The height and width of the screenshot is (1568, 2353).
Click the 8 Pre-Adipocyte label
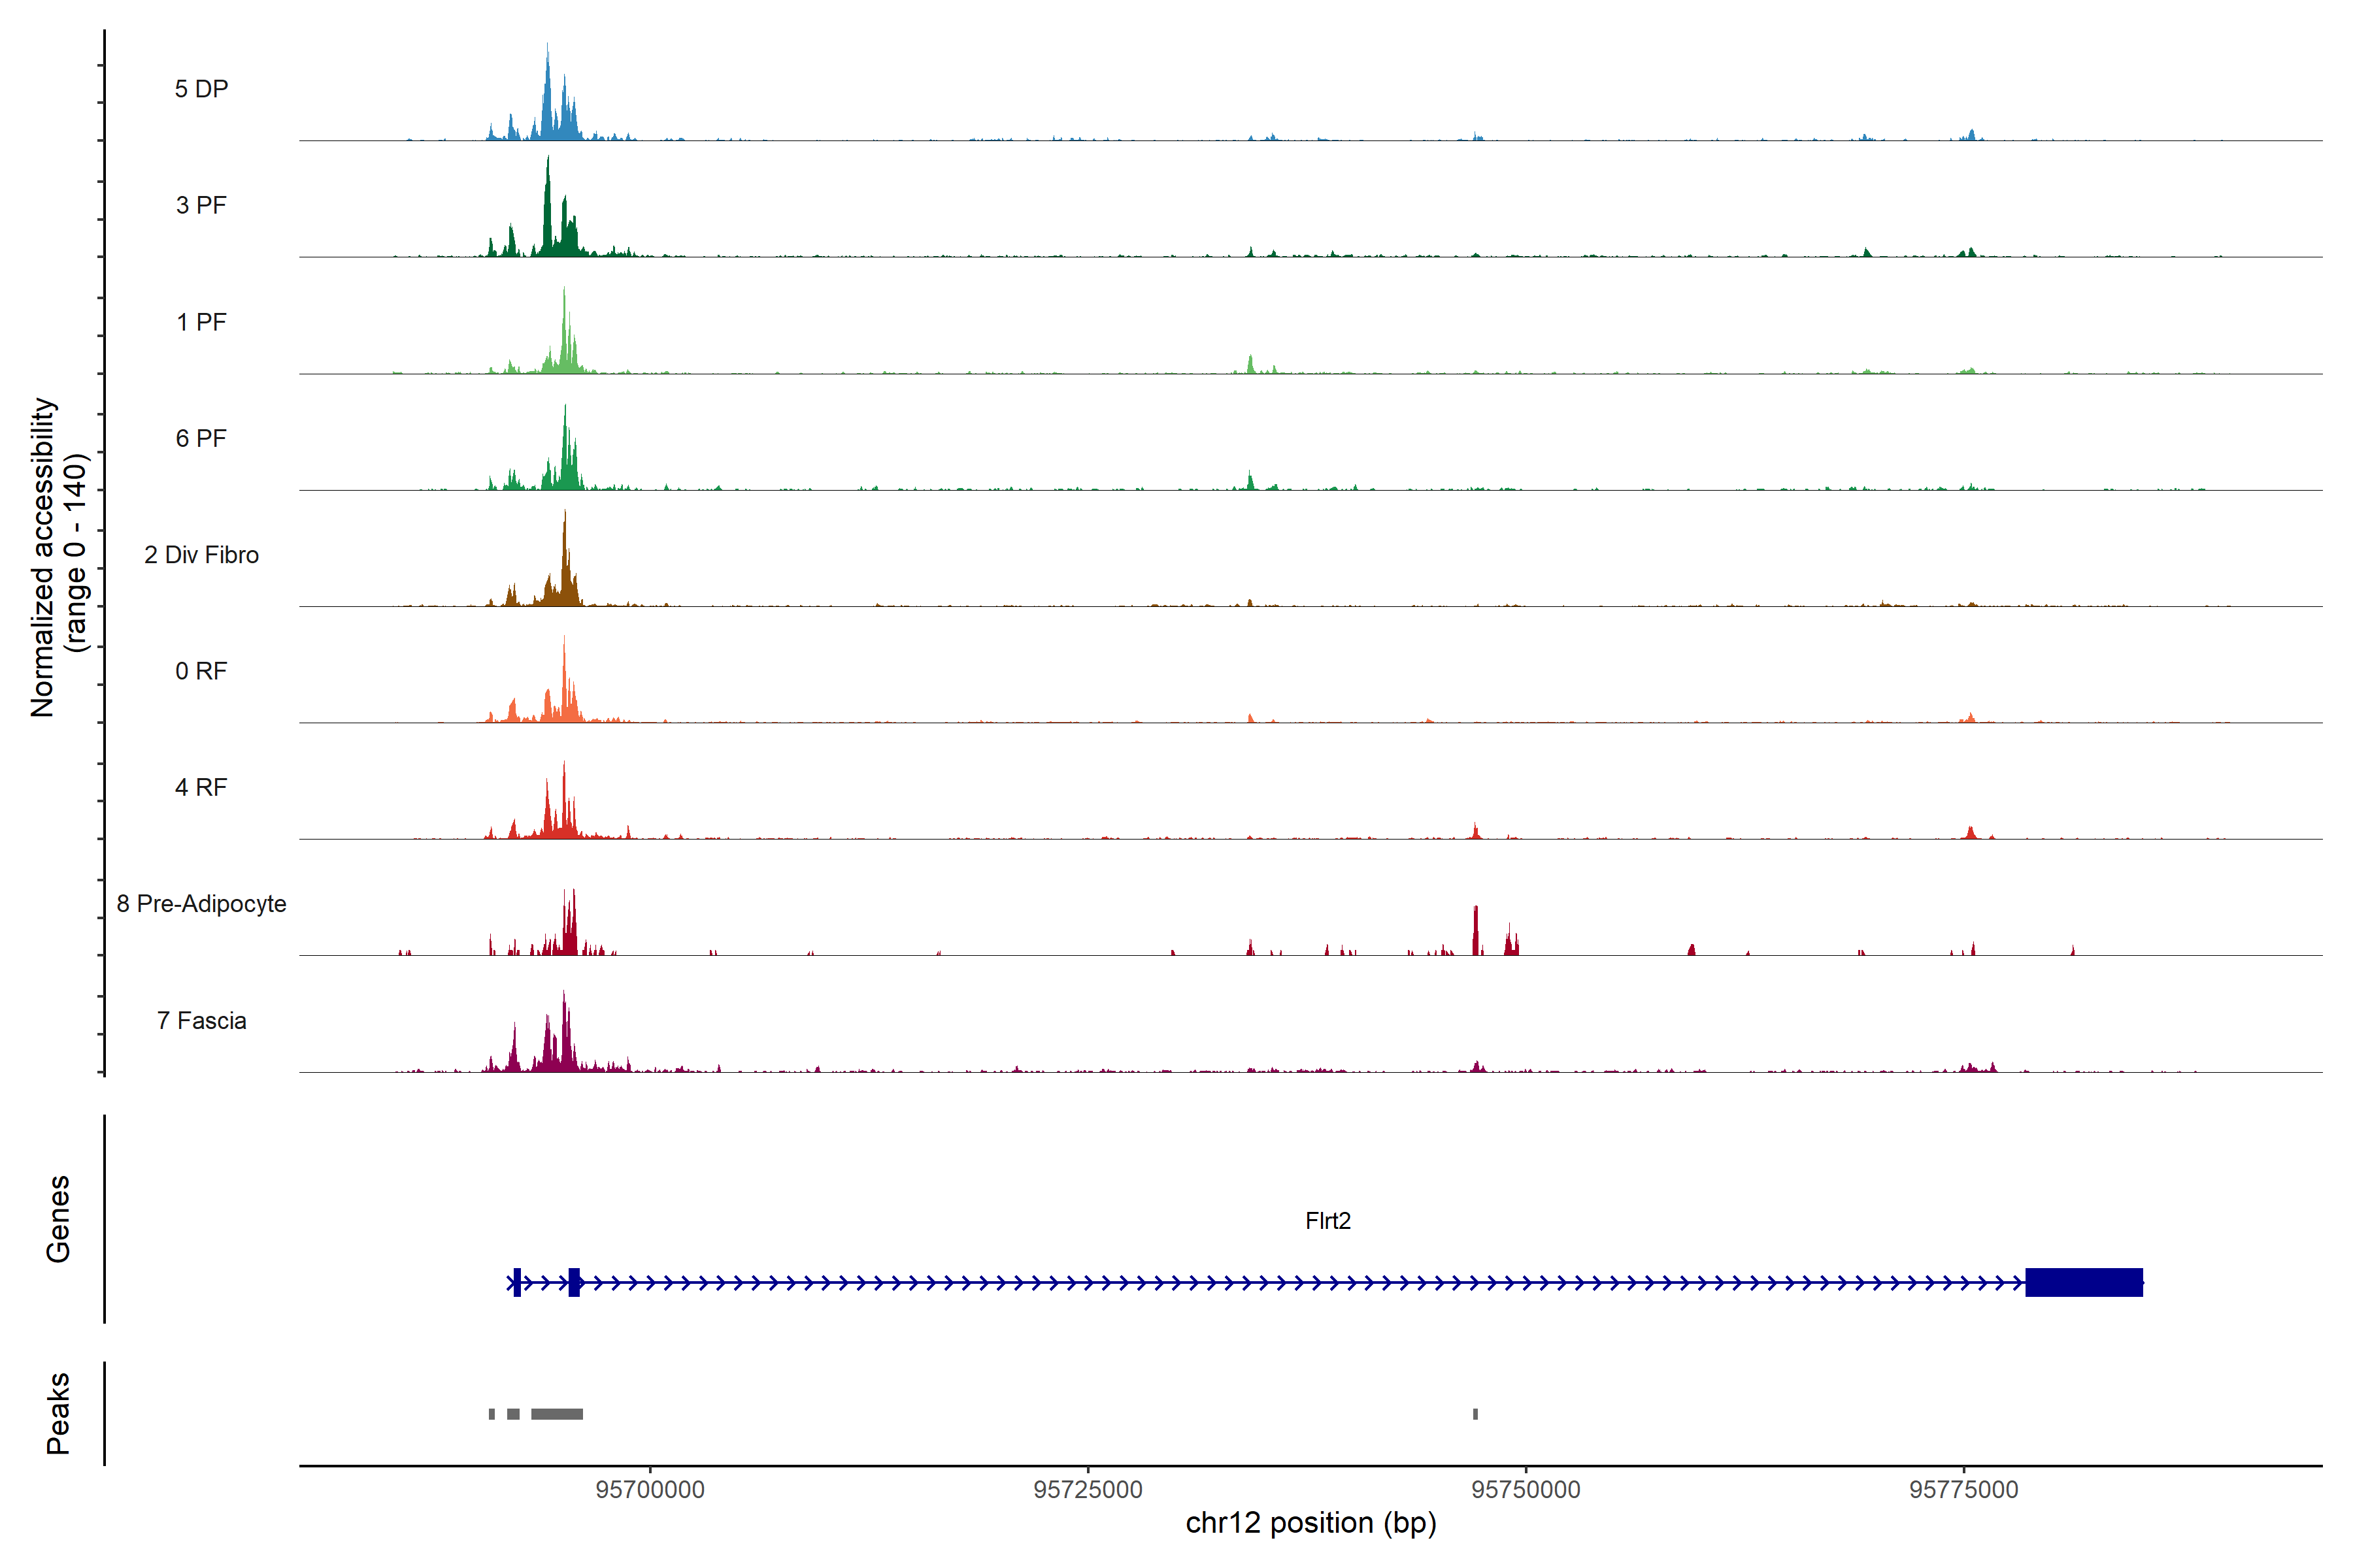coord(201,904)
